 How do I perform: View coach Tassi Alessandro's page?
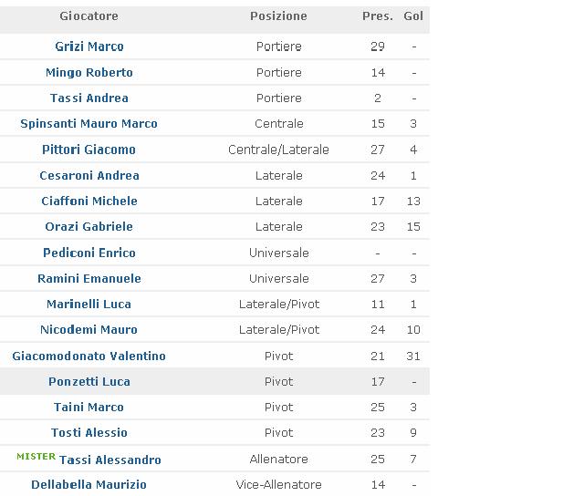tap(109, 460)
